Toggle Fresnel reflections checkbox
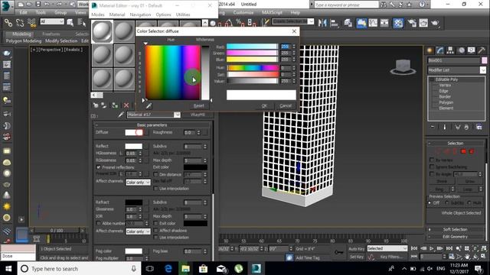This screenshot has width=490, height=275. pyautogui.click(x=99, y=167)
